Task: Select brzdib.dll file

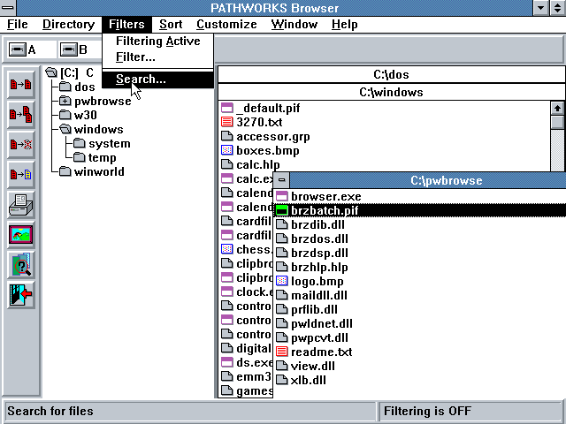Action: (x=310, y=224)
